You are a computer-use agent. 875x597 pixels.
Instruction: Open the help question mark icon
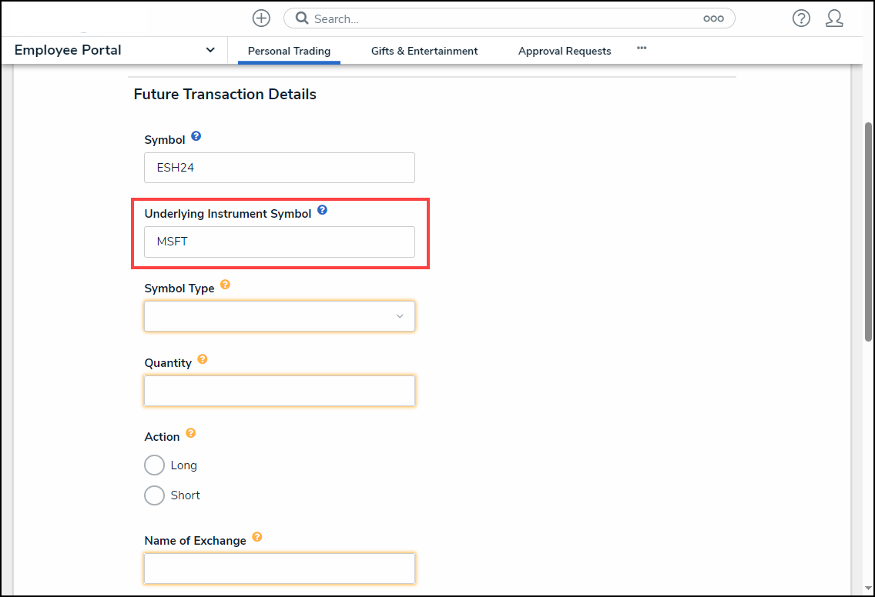[801, 18]
